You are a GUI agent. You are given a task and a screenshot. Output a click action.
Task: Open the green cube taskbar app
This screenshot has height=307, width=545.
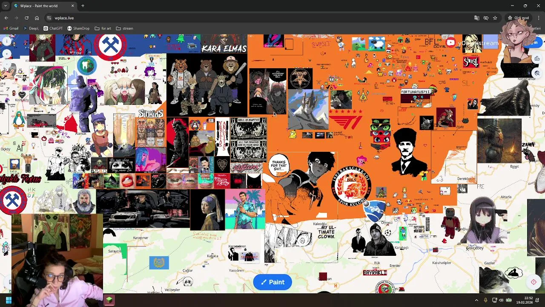tap(109, 300)
